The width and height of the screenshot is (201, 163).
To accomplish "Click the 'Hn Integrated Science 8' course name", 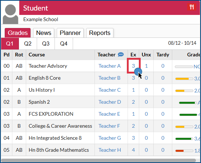I will click(55, 138).
